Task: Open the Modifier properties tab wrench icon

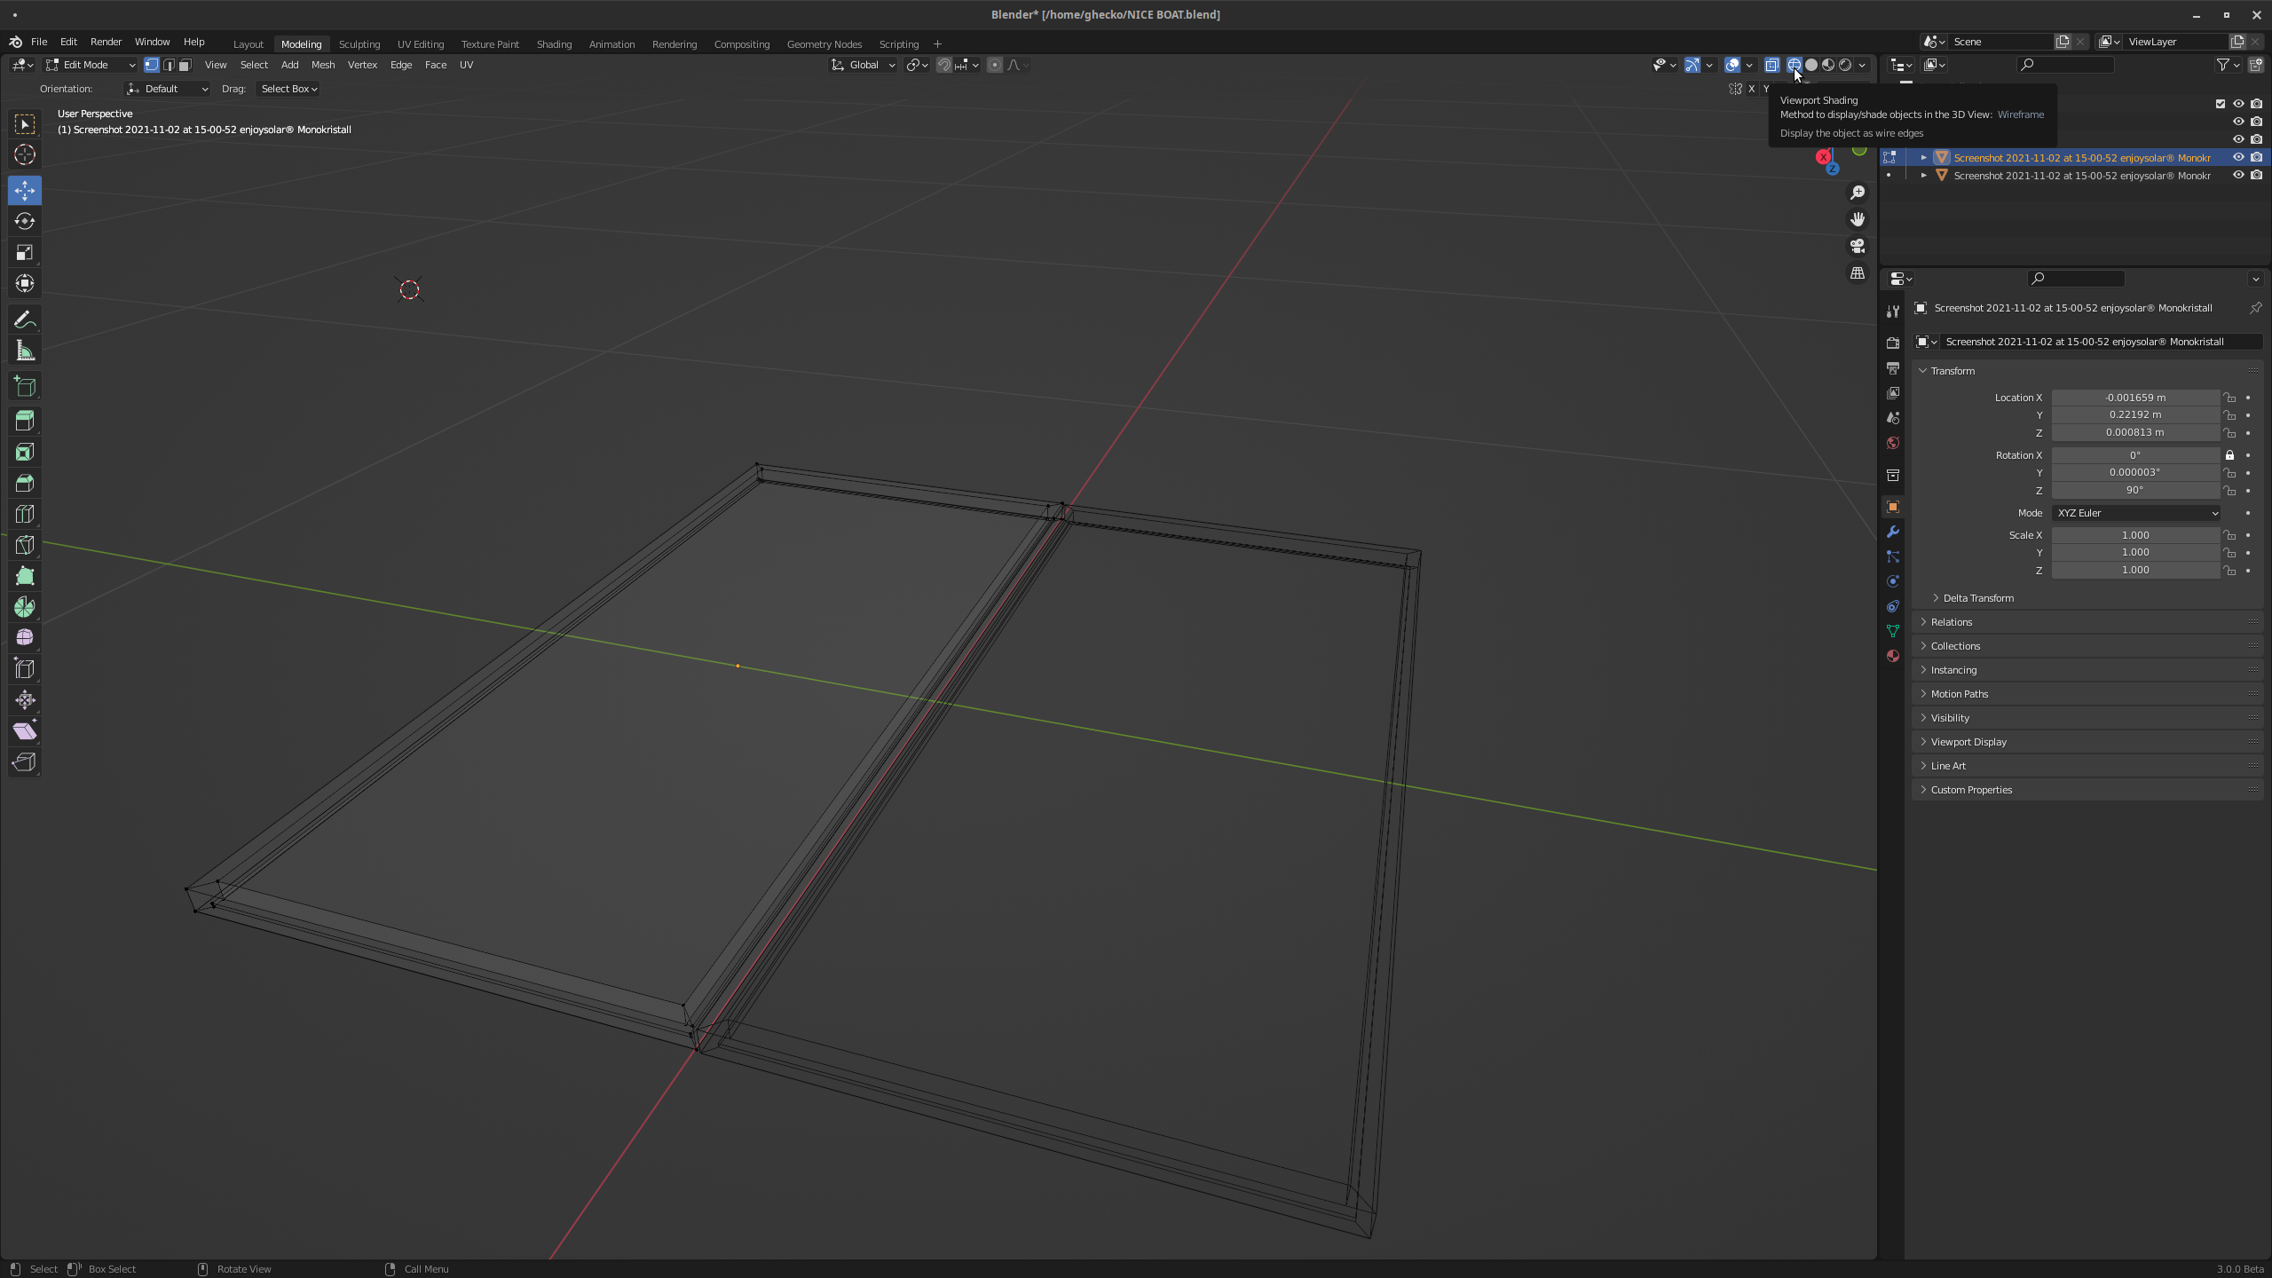Action: click(x=1892, y=532)
